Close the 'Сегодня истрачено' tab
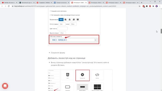 click(69, 3)
